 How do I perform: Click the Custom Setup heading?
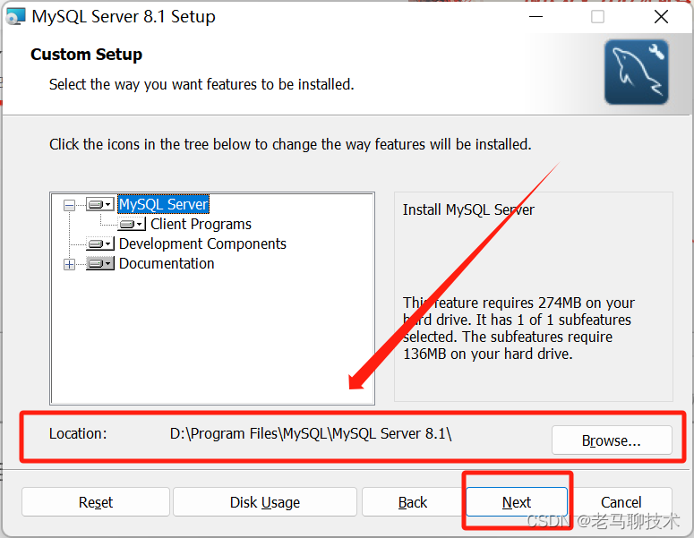coord(86,55)
